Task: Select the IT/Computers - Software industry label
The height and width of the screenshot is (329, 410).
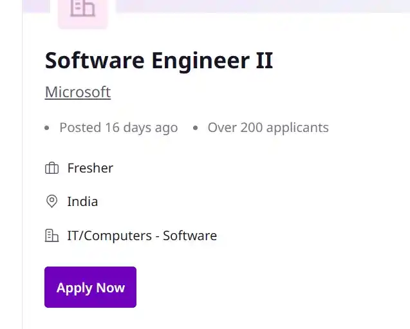Action: click(x=142, y=236)
